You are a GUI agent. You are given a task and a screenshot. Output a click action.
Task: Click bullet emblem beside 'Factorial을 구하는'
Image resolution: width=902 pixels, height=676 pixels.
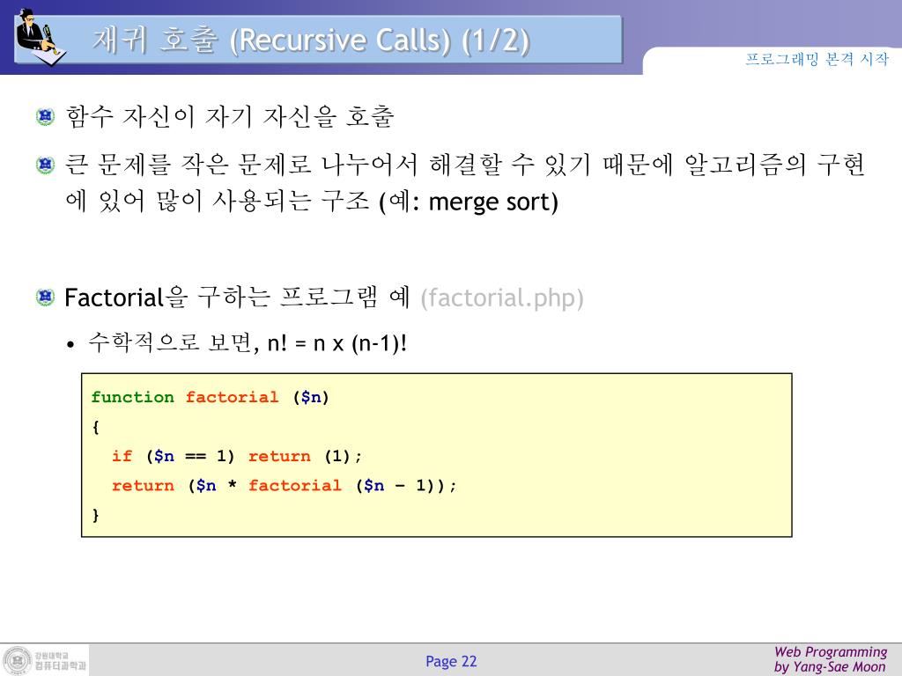[45, 298]
